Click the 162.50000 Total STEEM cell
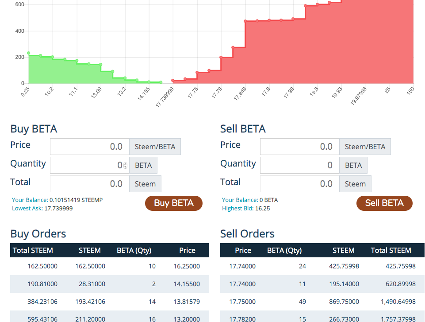425x322 pixels. (42, 266)
